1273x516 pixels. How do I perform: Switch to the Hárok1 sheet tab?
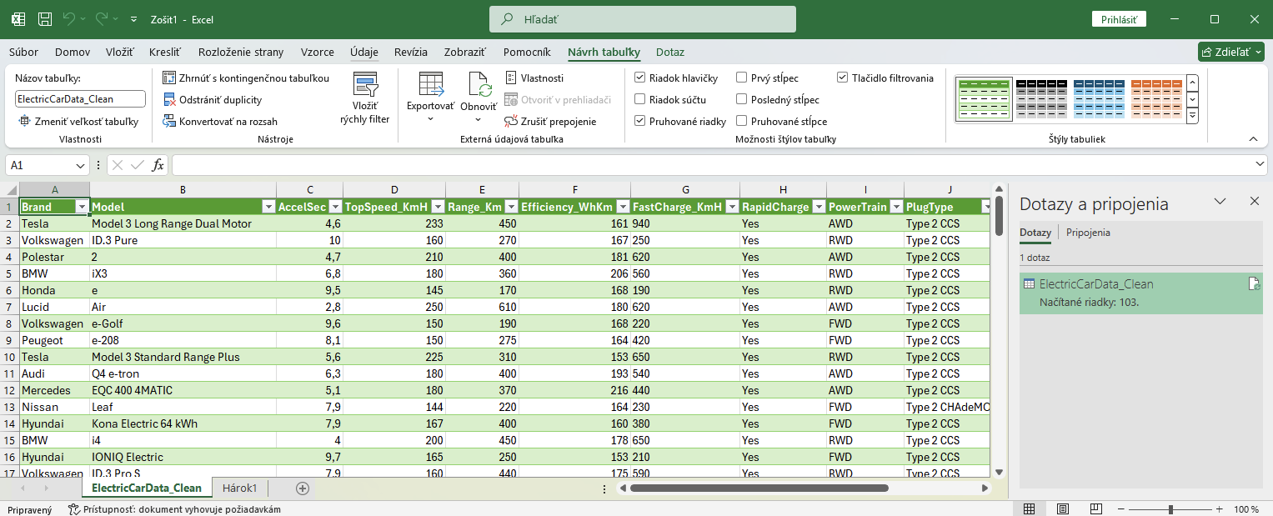239,488
